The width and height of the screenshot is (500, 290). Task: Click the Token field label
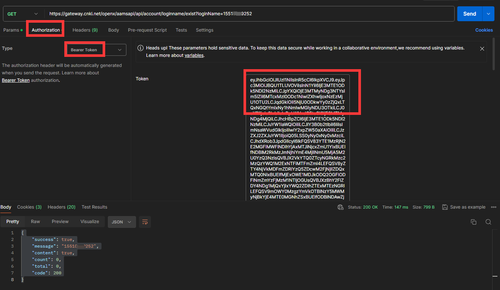(142, 79)
